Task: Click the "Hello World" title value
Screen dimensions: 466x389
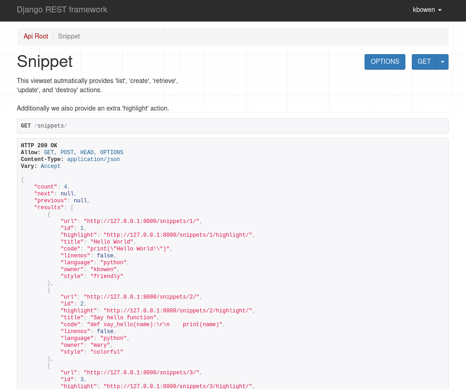Action: [x=112, y=242]
